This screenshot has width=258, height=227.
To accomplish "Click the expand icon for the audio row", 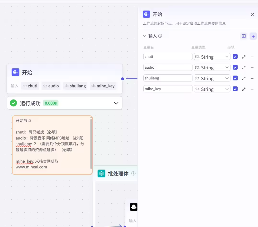I will pos(244,68).
